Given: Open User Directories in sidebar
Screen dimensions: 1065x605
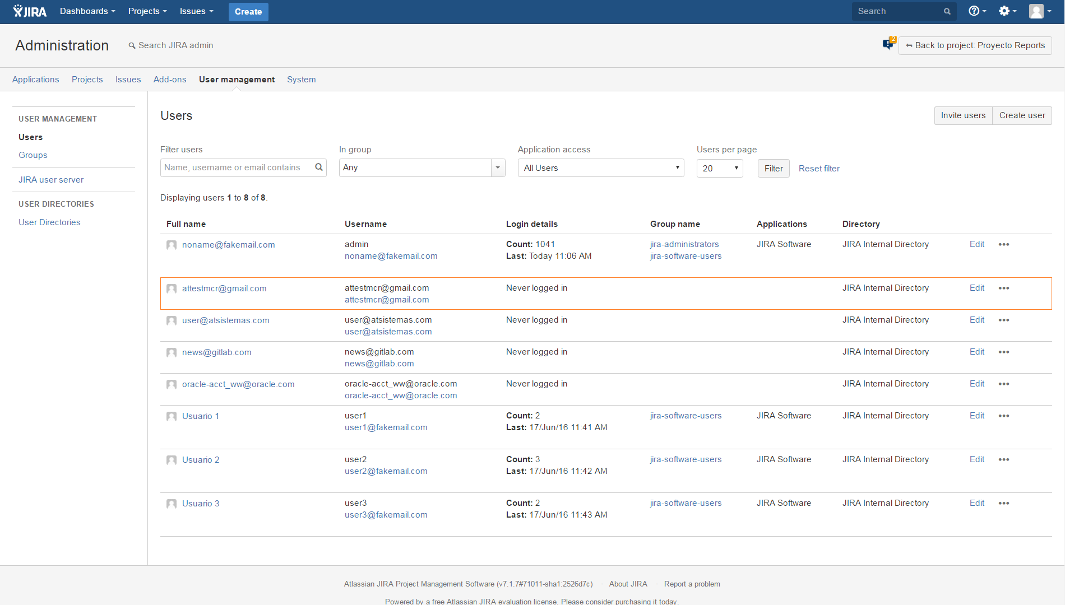Looking at the screenshot, I should tap(49, 222).
